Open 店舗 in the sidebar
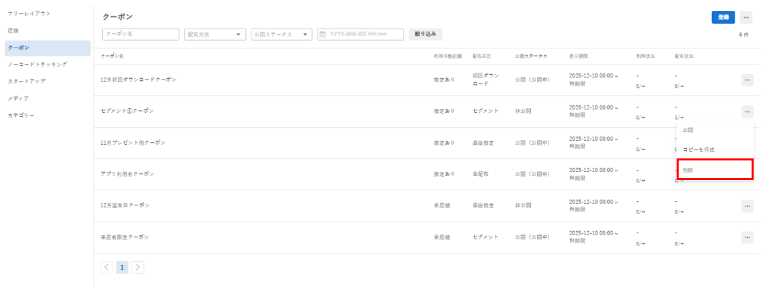Screen dimensions: 770x293 click(14, 31)
